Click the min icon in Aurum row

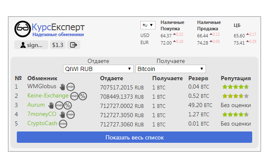click(59, 105)
